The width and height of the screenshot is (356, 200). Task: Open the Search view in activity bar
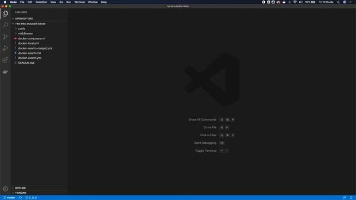[5, 24]
